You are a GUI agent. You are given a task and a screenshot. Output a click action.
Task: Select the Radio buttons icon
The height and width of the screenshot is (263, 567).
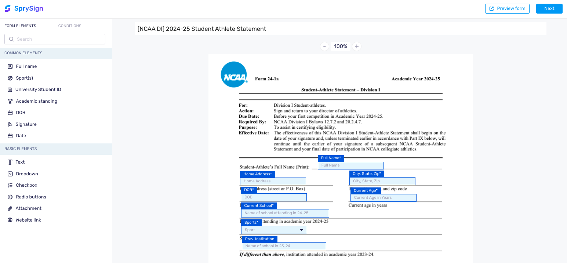10,197
